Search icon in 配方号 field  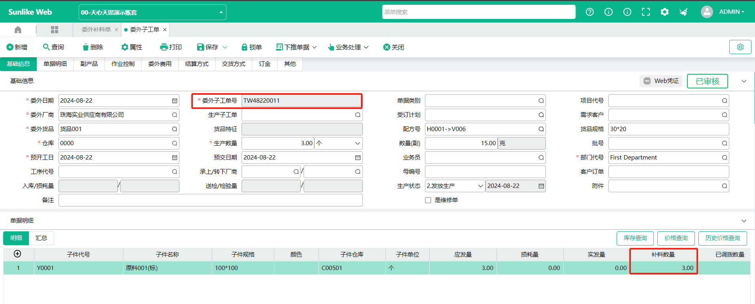(x=541, y=129)
